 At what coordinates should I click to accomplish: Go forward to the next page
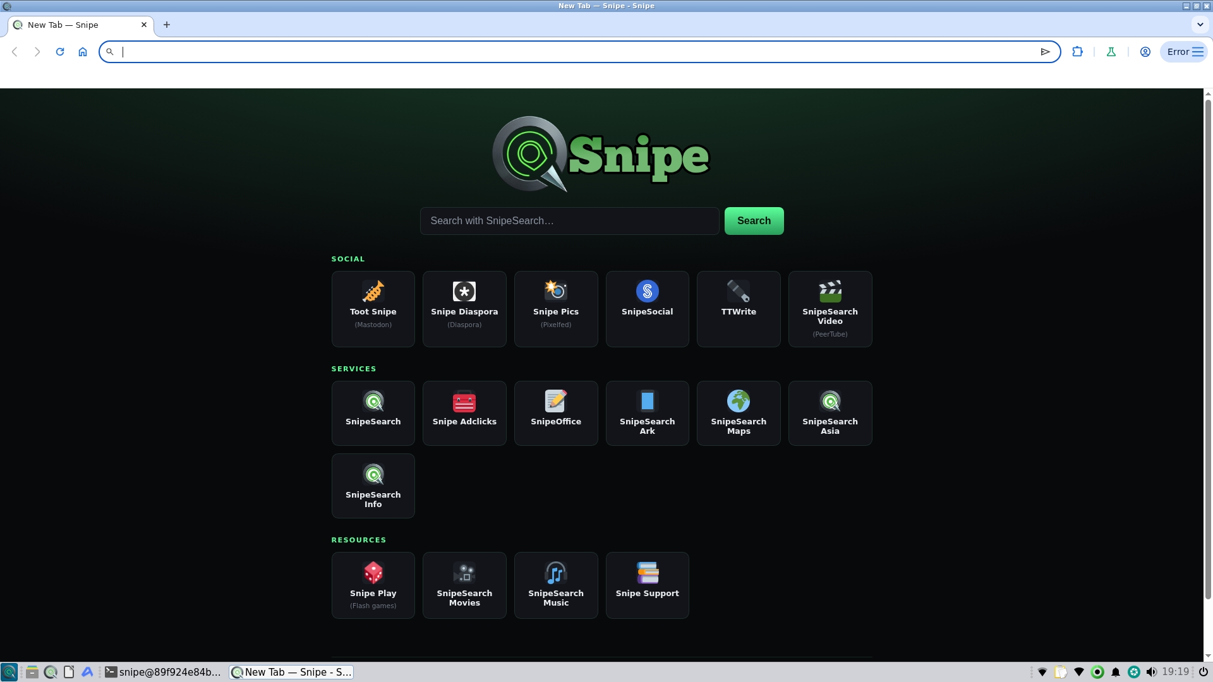37,52
